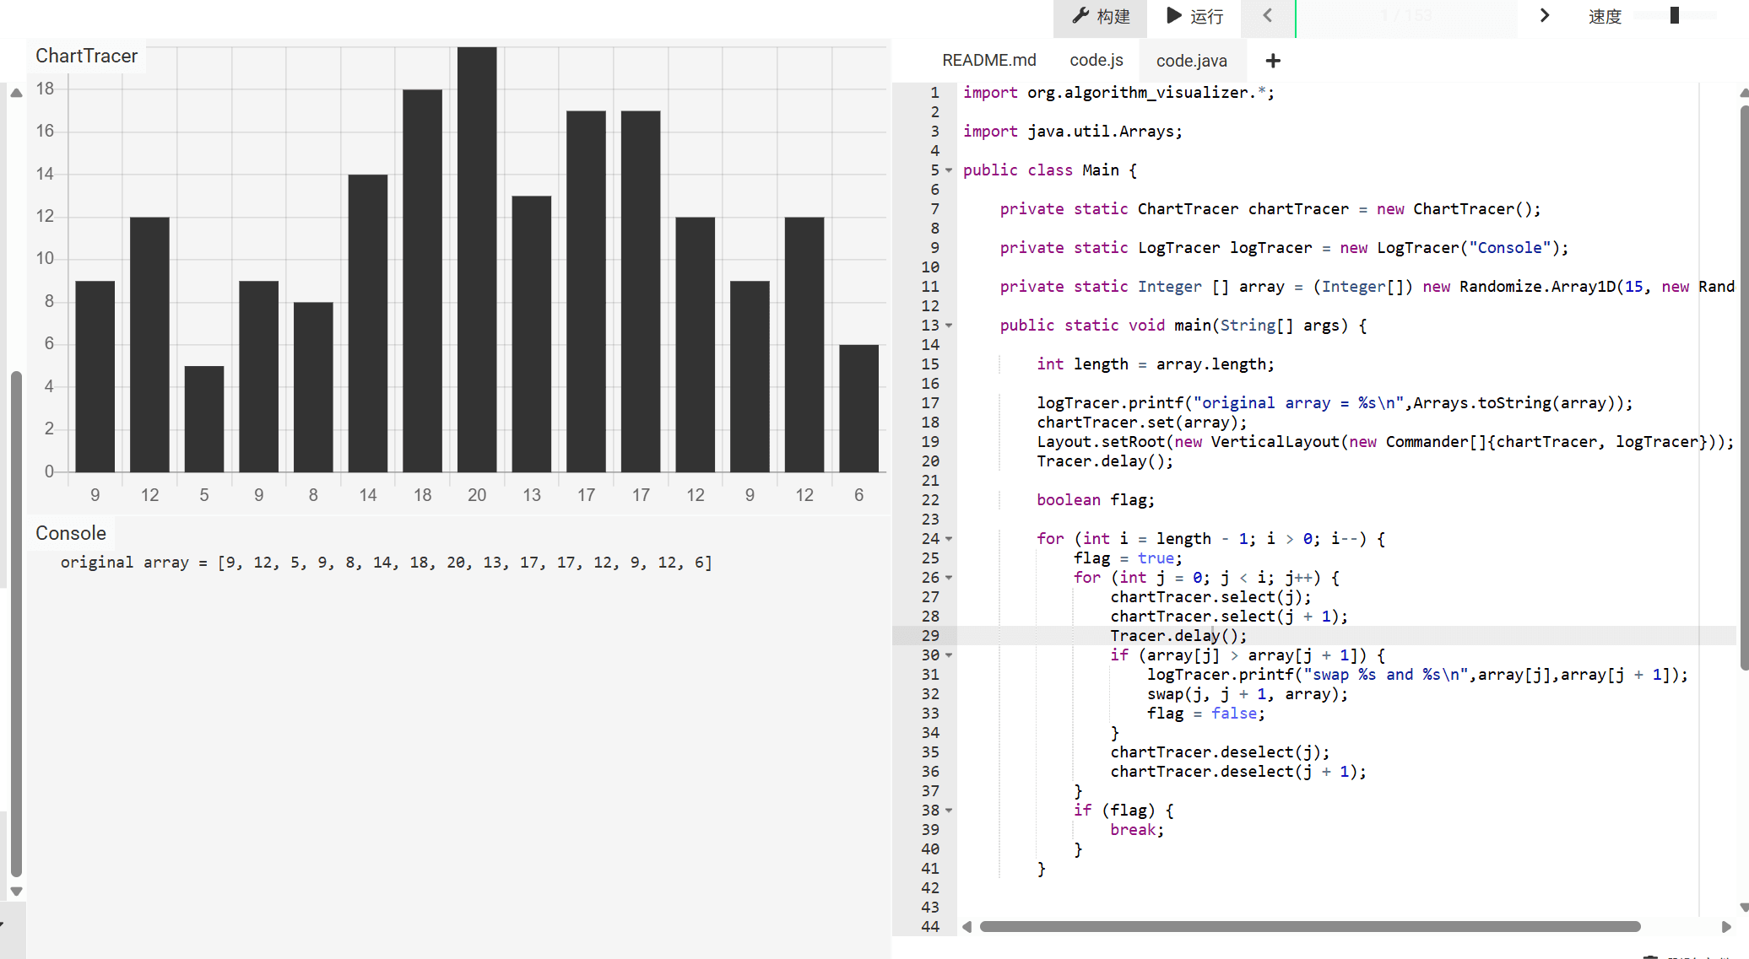Fold inner for loop at line 26
Viewport: 1749px width, 959px height.
(949, 579)
